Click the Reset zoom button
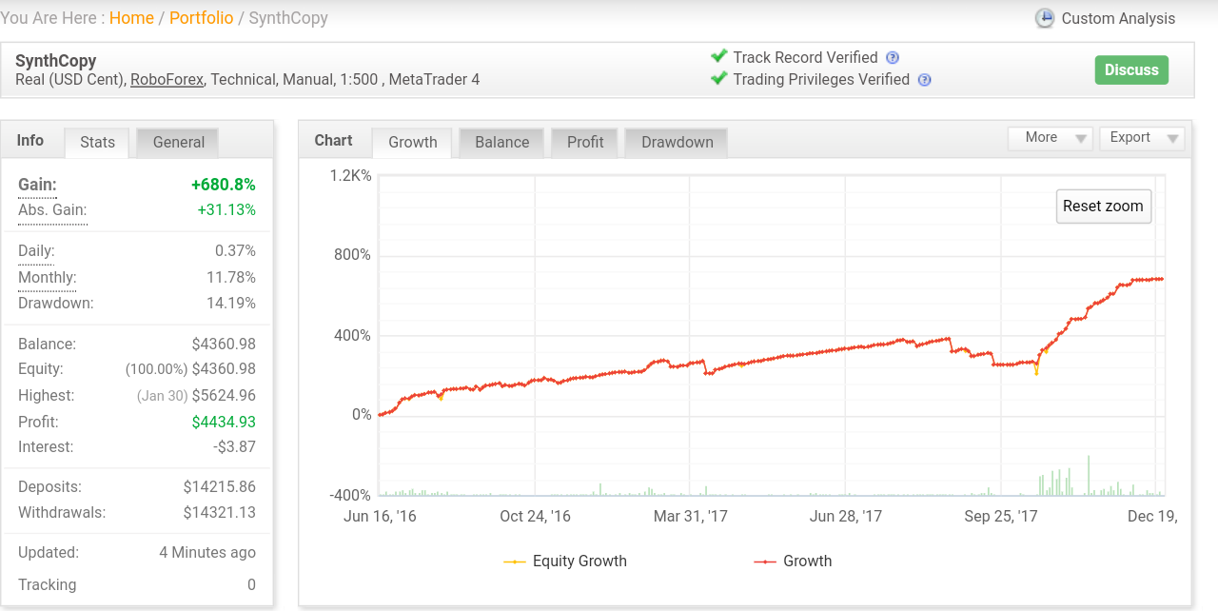The height and width of the screenshot is (611, 1218). coord(1104,207)
